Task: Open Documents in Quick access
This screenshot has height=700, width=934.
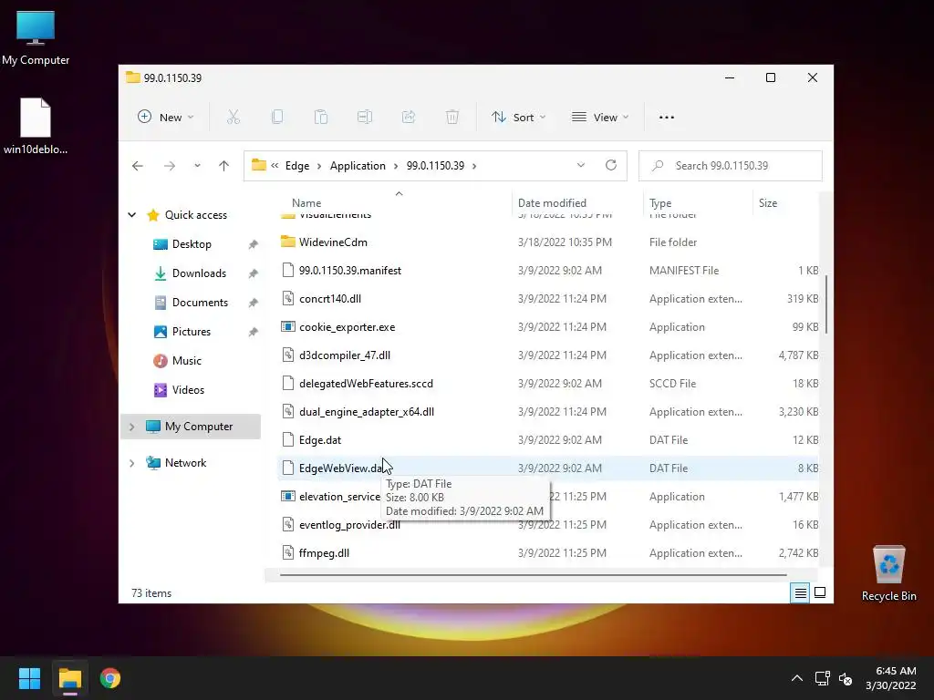Action: [200, 303]
